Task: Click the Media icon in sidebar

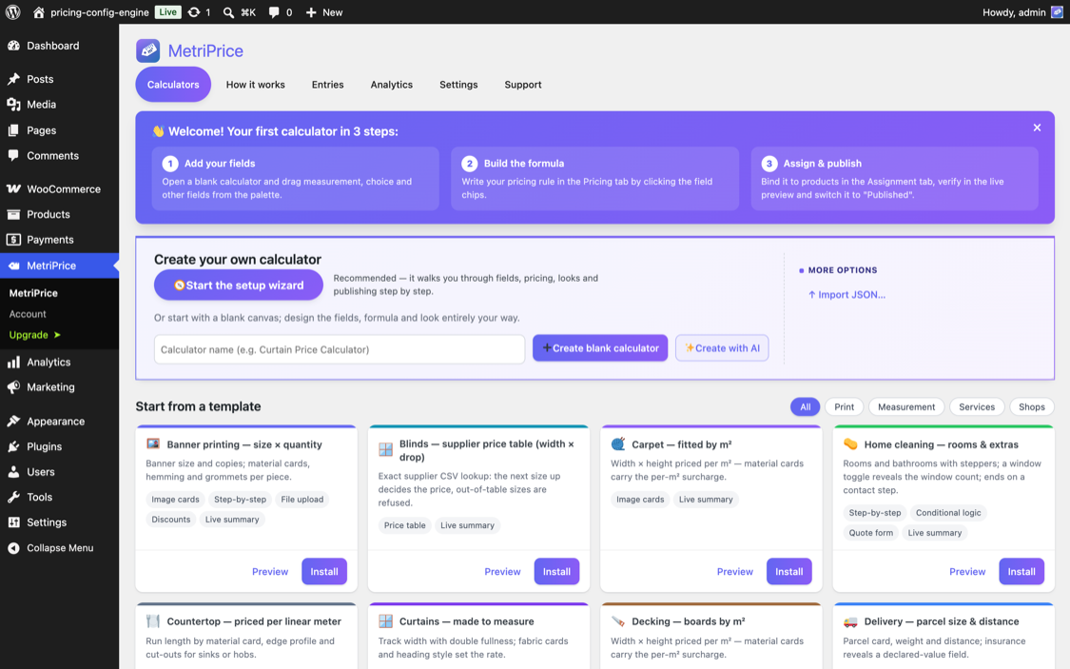Action: (13, 105)
